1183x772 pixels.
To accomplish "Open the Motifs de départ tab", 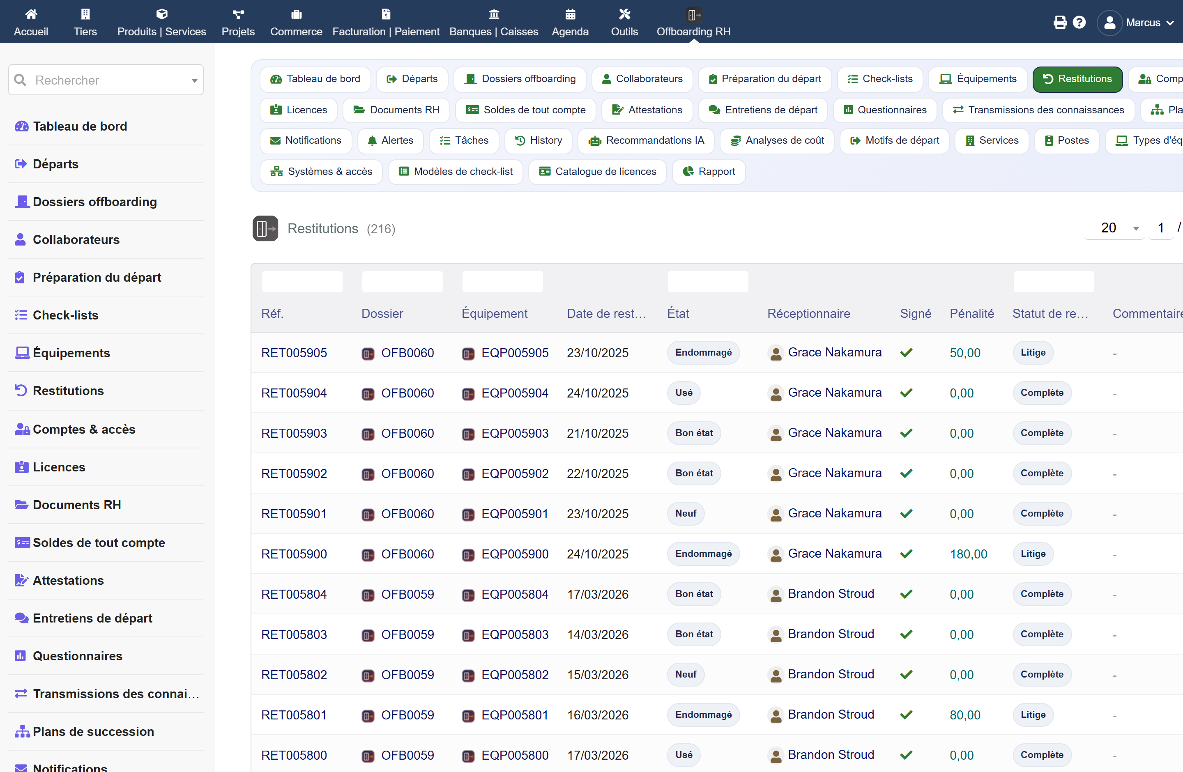I will (x=894, y=140).
